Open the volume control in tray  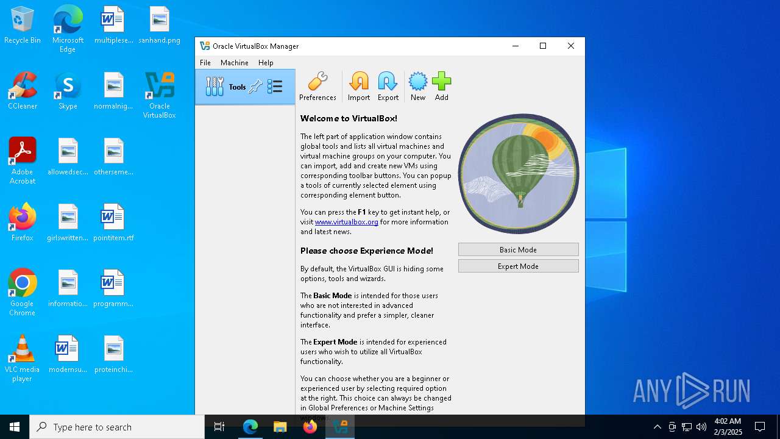tap(701, 427)
